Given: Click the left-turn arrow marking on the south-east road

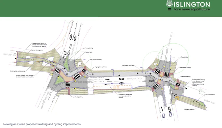Looking at the screenshot, I should pyautogui.click(x=162, y=109).
